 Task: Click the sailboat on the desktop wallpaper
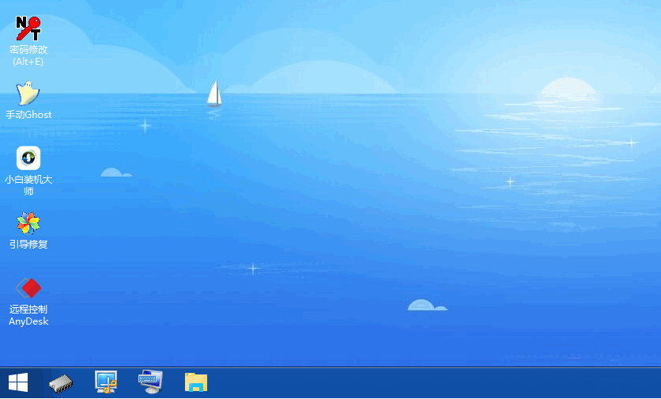[213, 93]
